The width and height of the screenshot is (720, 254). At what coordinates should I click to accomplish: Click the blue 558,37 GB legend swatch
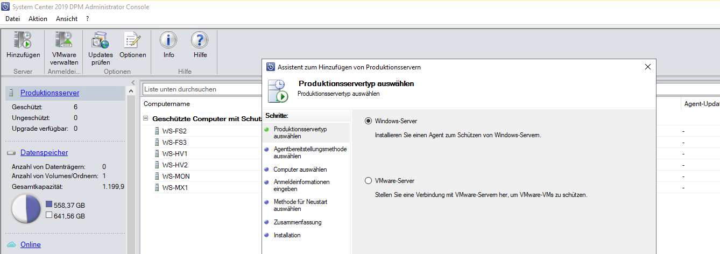pos(49,205)
